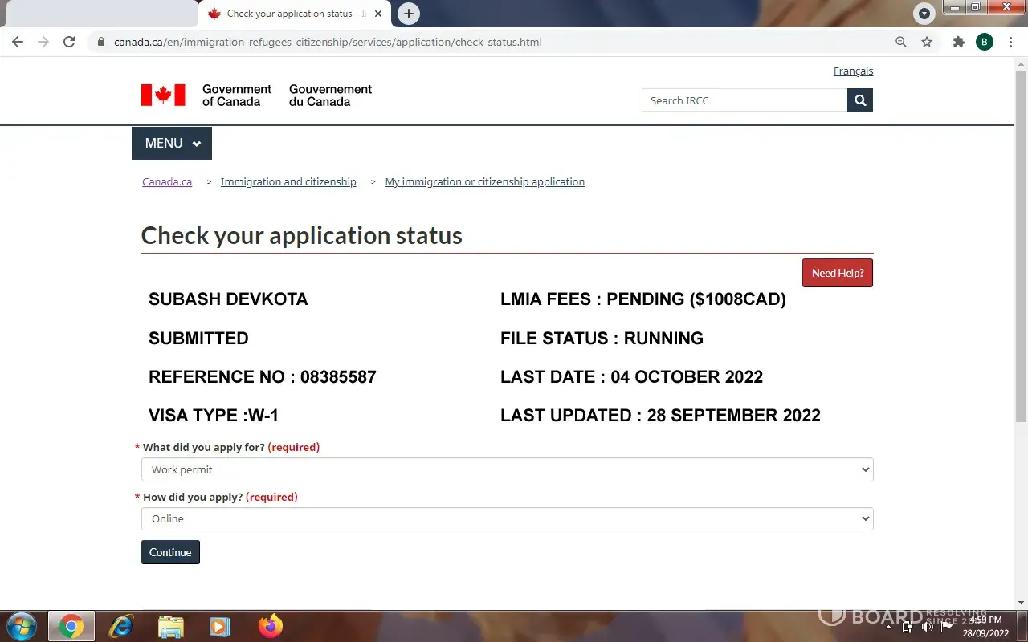
Task: Open a new browser tab
Action: [409, 14]
